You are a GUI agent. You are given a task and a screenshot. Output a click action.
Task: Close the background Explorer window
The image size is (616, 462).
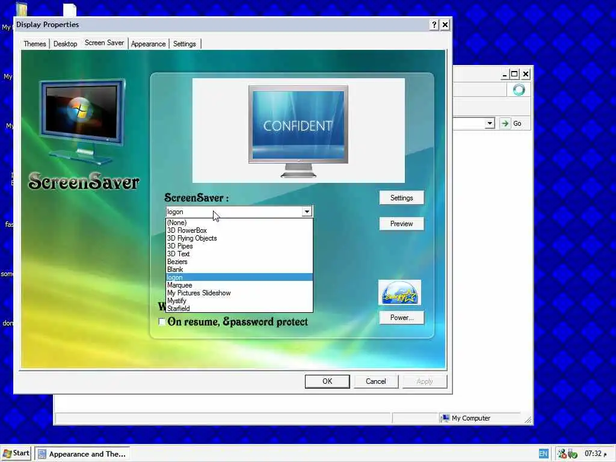526,74
